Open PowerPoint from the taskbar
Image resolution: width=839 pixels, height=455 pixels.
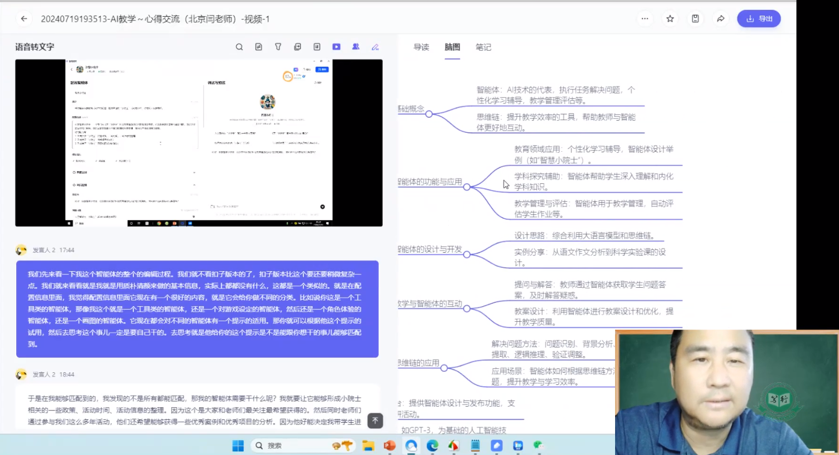tap(389, 446)
